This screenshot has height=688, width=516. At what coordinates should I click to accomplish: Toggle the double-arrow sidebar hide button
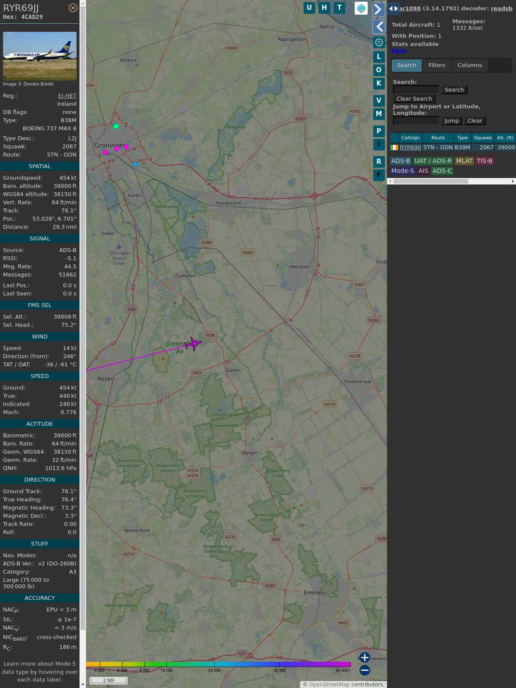pyautogui.click(x=393, y=9)
